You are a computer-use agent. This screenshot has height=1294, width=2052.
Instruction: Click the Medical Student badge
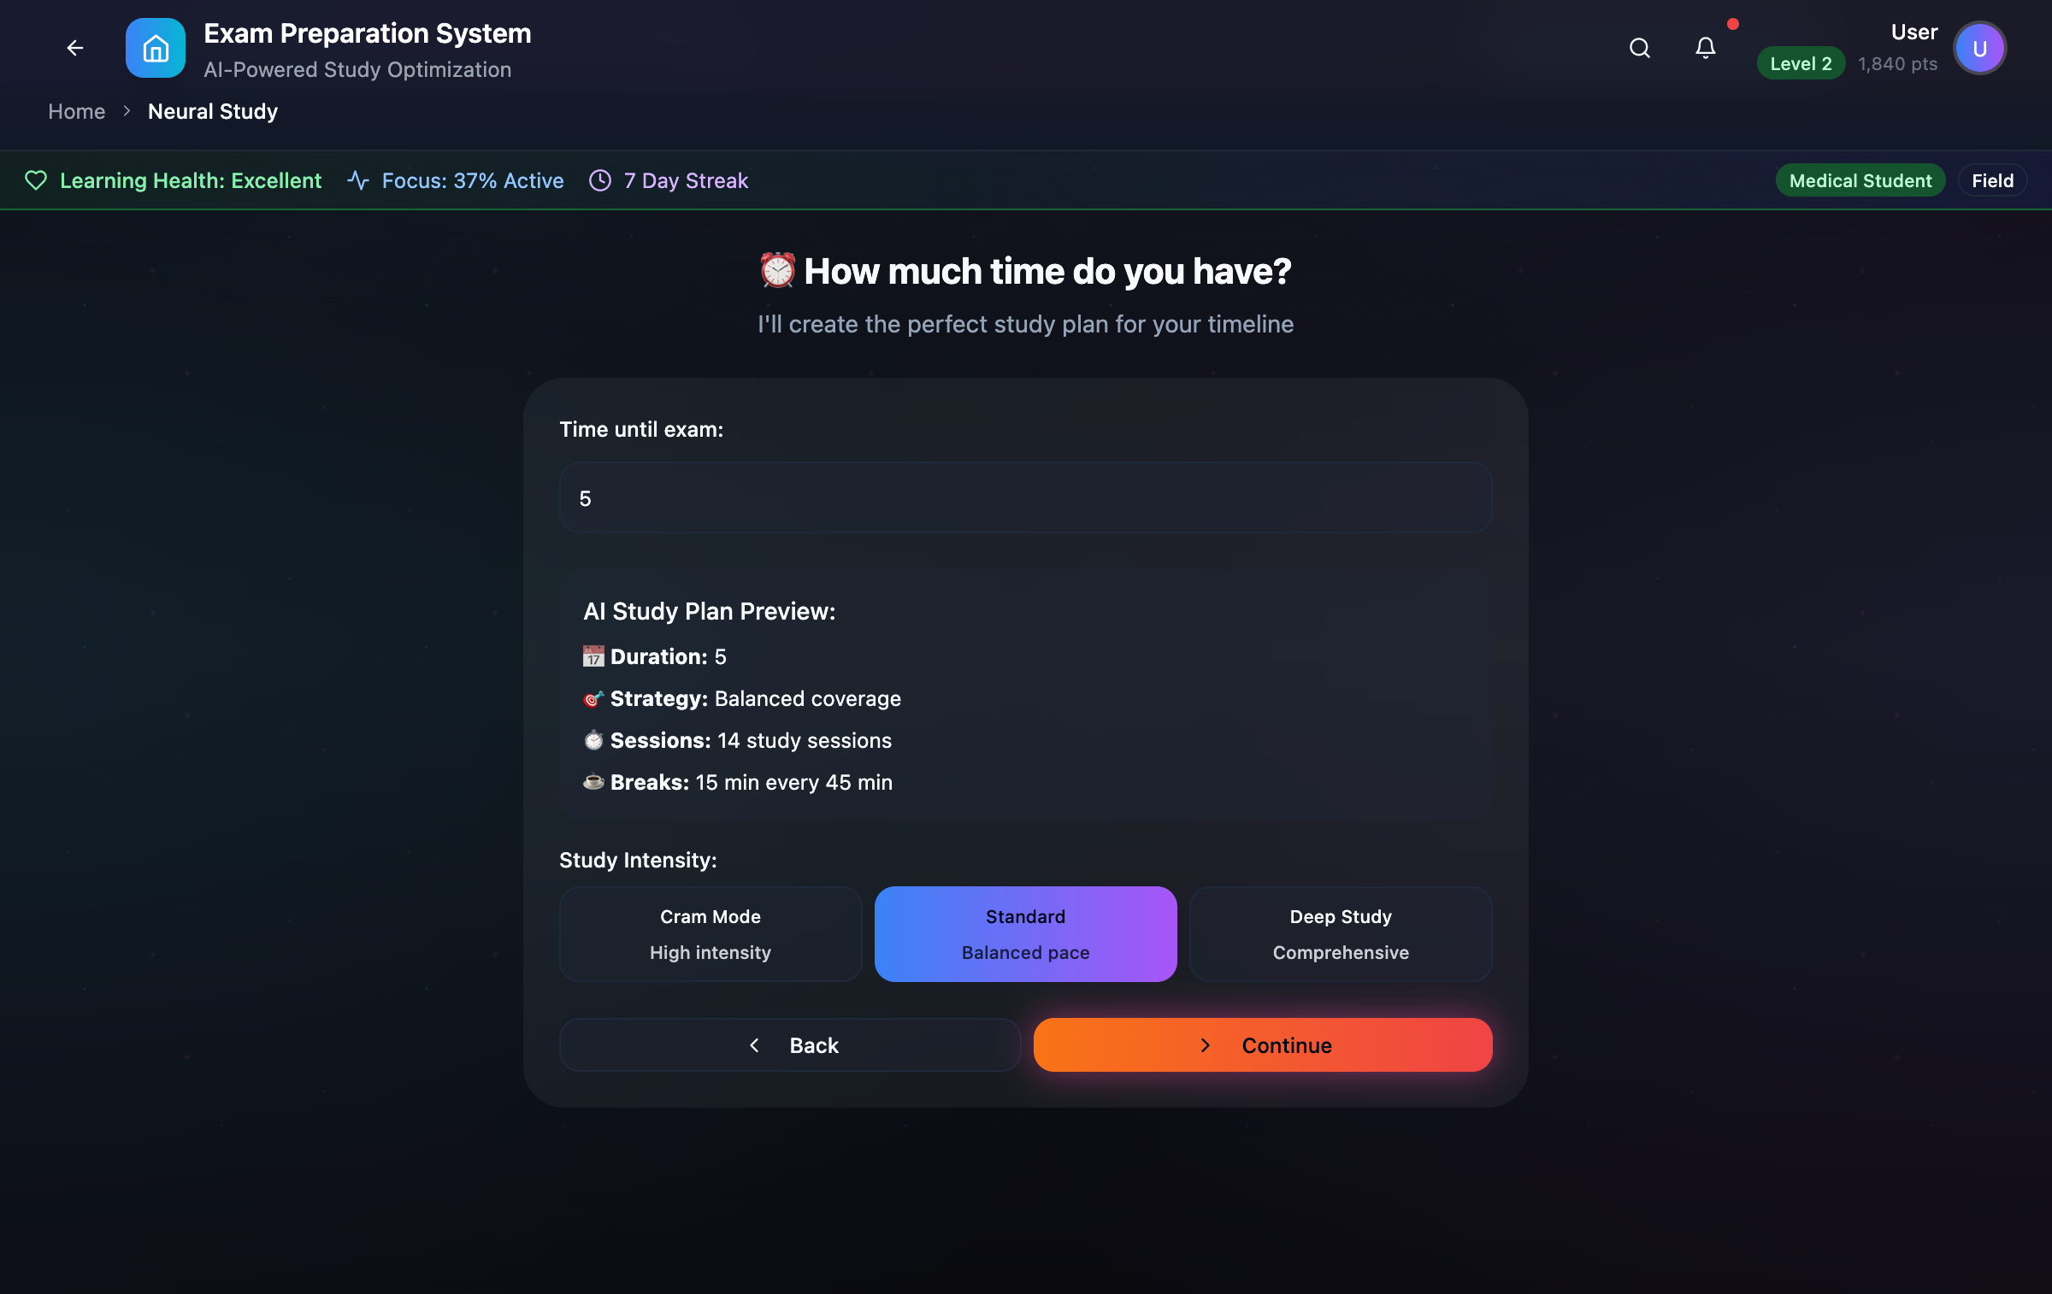[x=1860, y=180]
